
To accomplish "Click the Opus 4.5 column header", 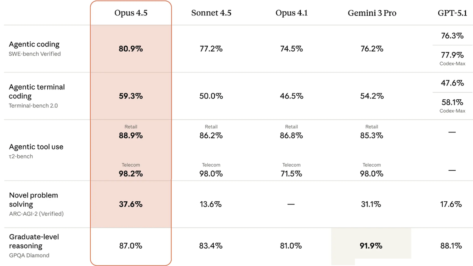I will (131, 13).
